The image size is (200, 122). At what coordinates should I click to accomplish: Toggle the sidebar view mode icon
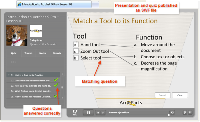coord(190,113)
